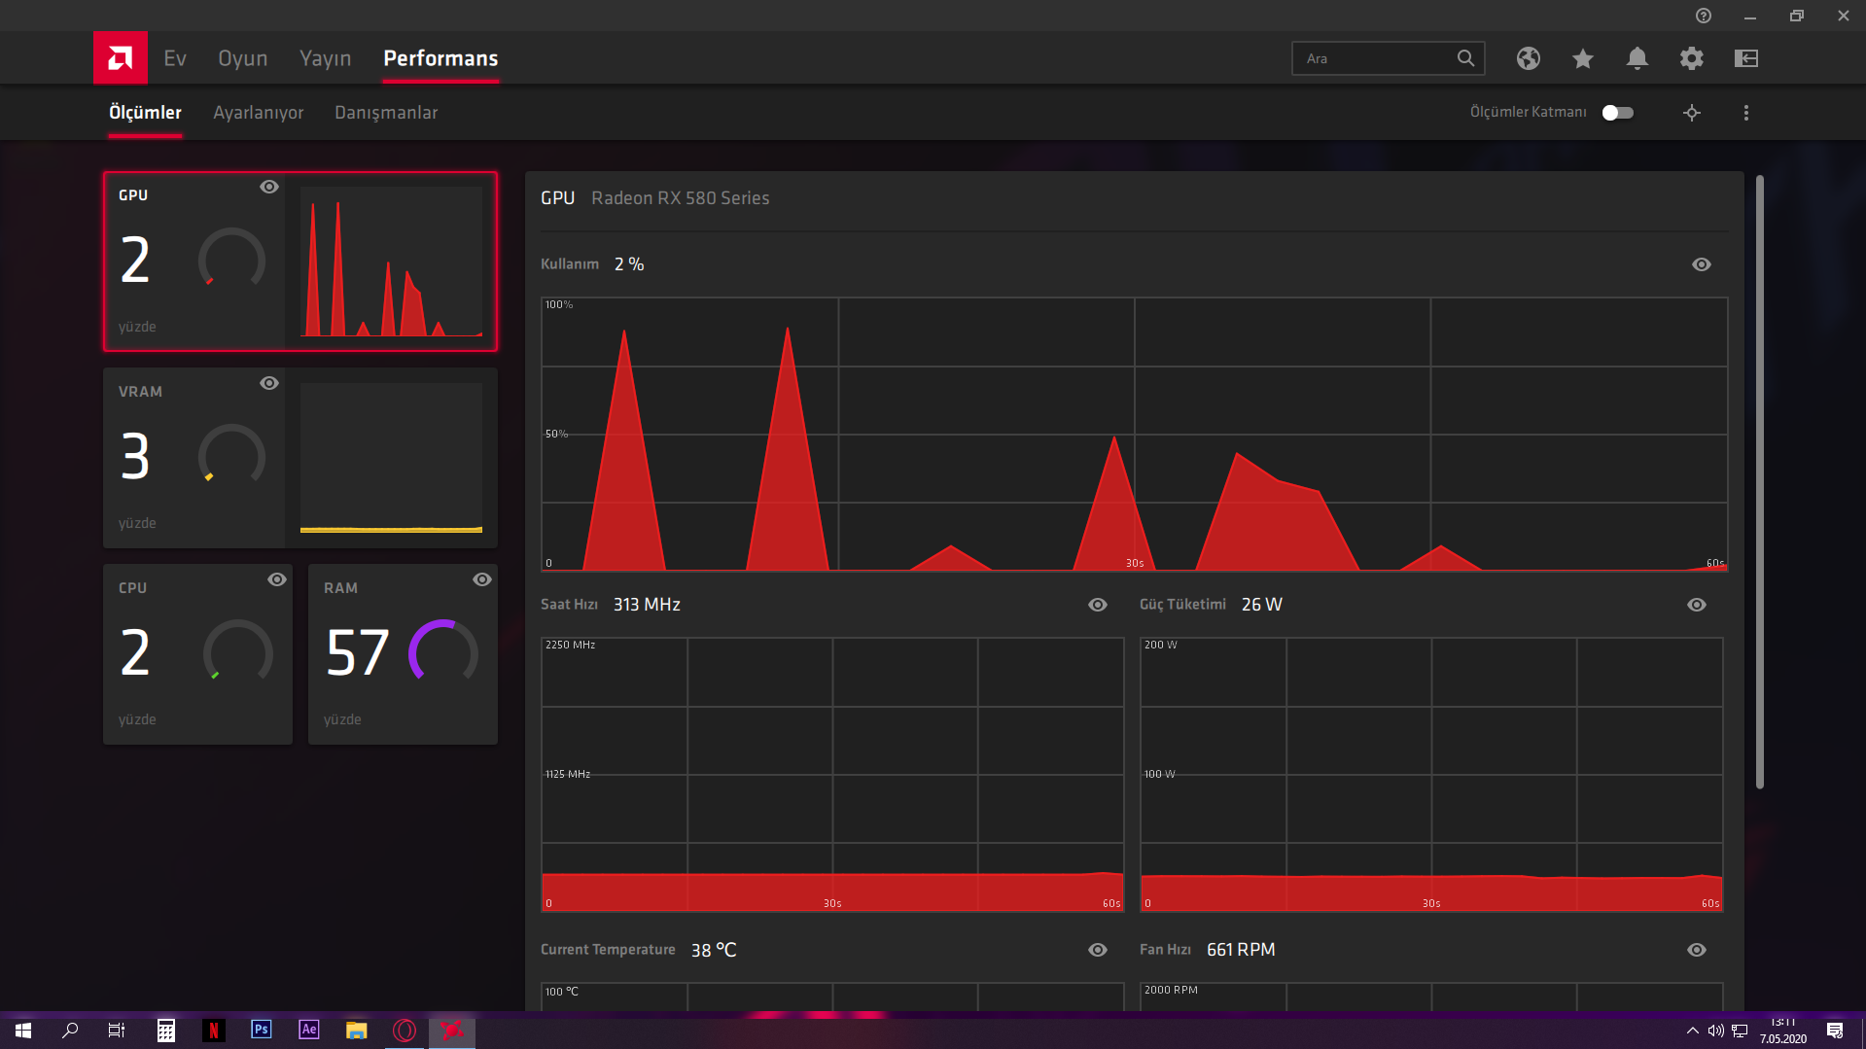Click the AMD logo home icon
The image size is (1866, 1049).
click(x=120, y=58)
